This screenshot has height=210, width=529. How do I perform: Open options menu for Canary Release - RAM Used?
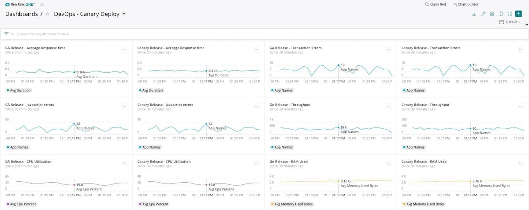pos(521,163)
